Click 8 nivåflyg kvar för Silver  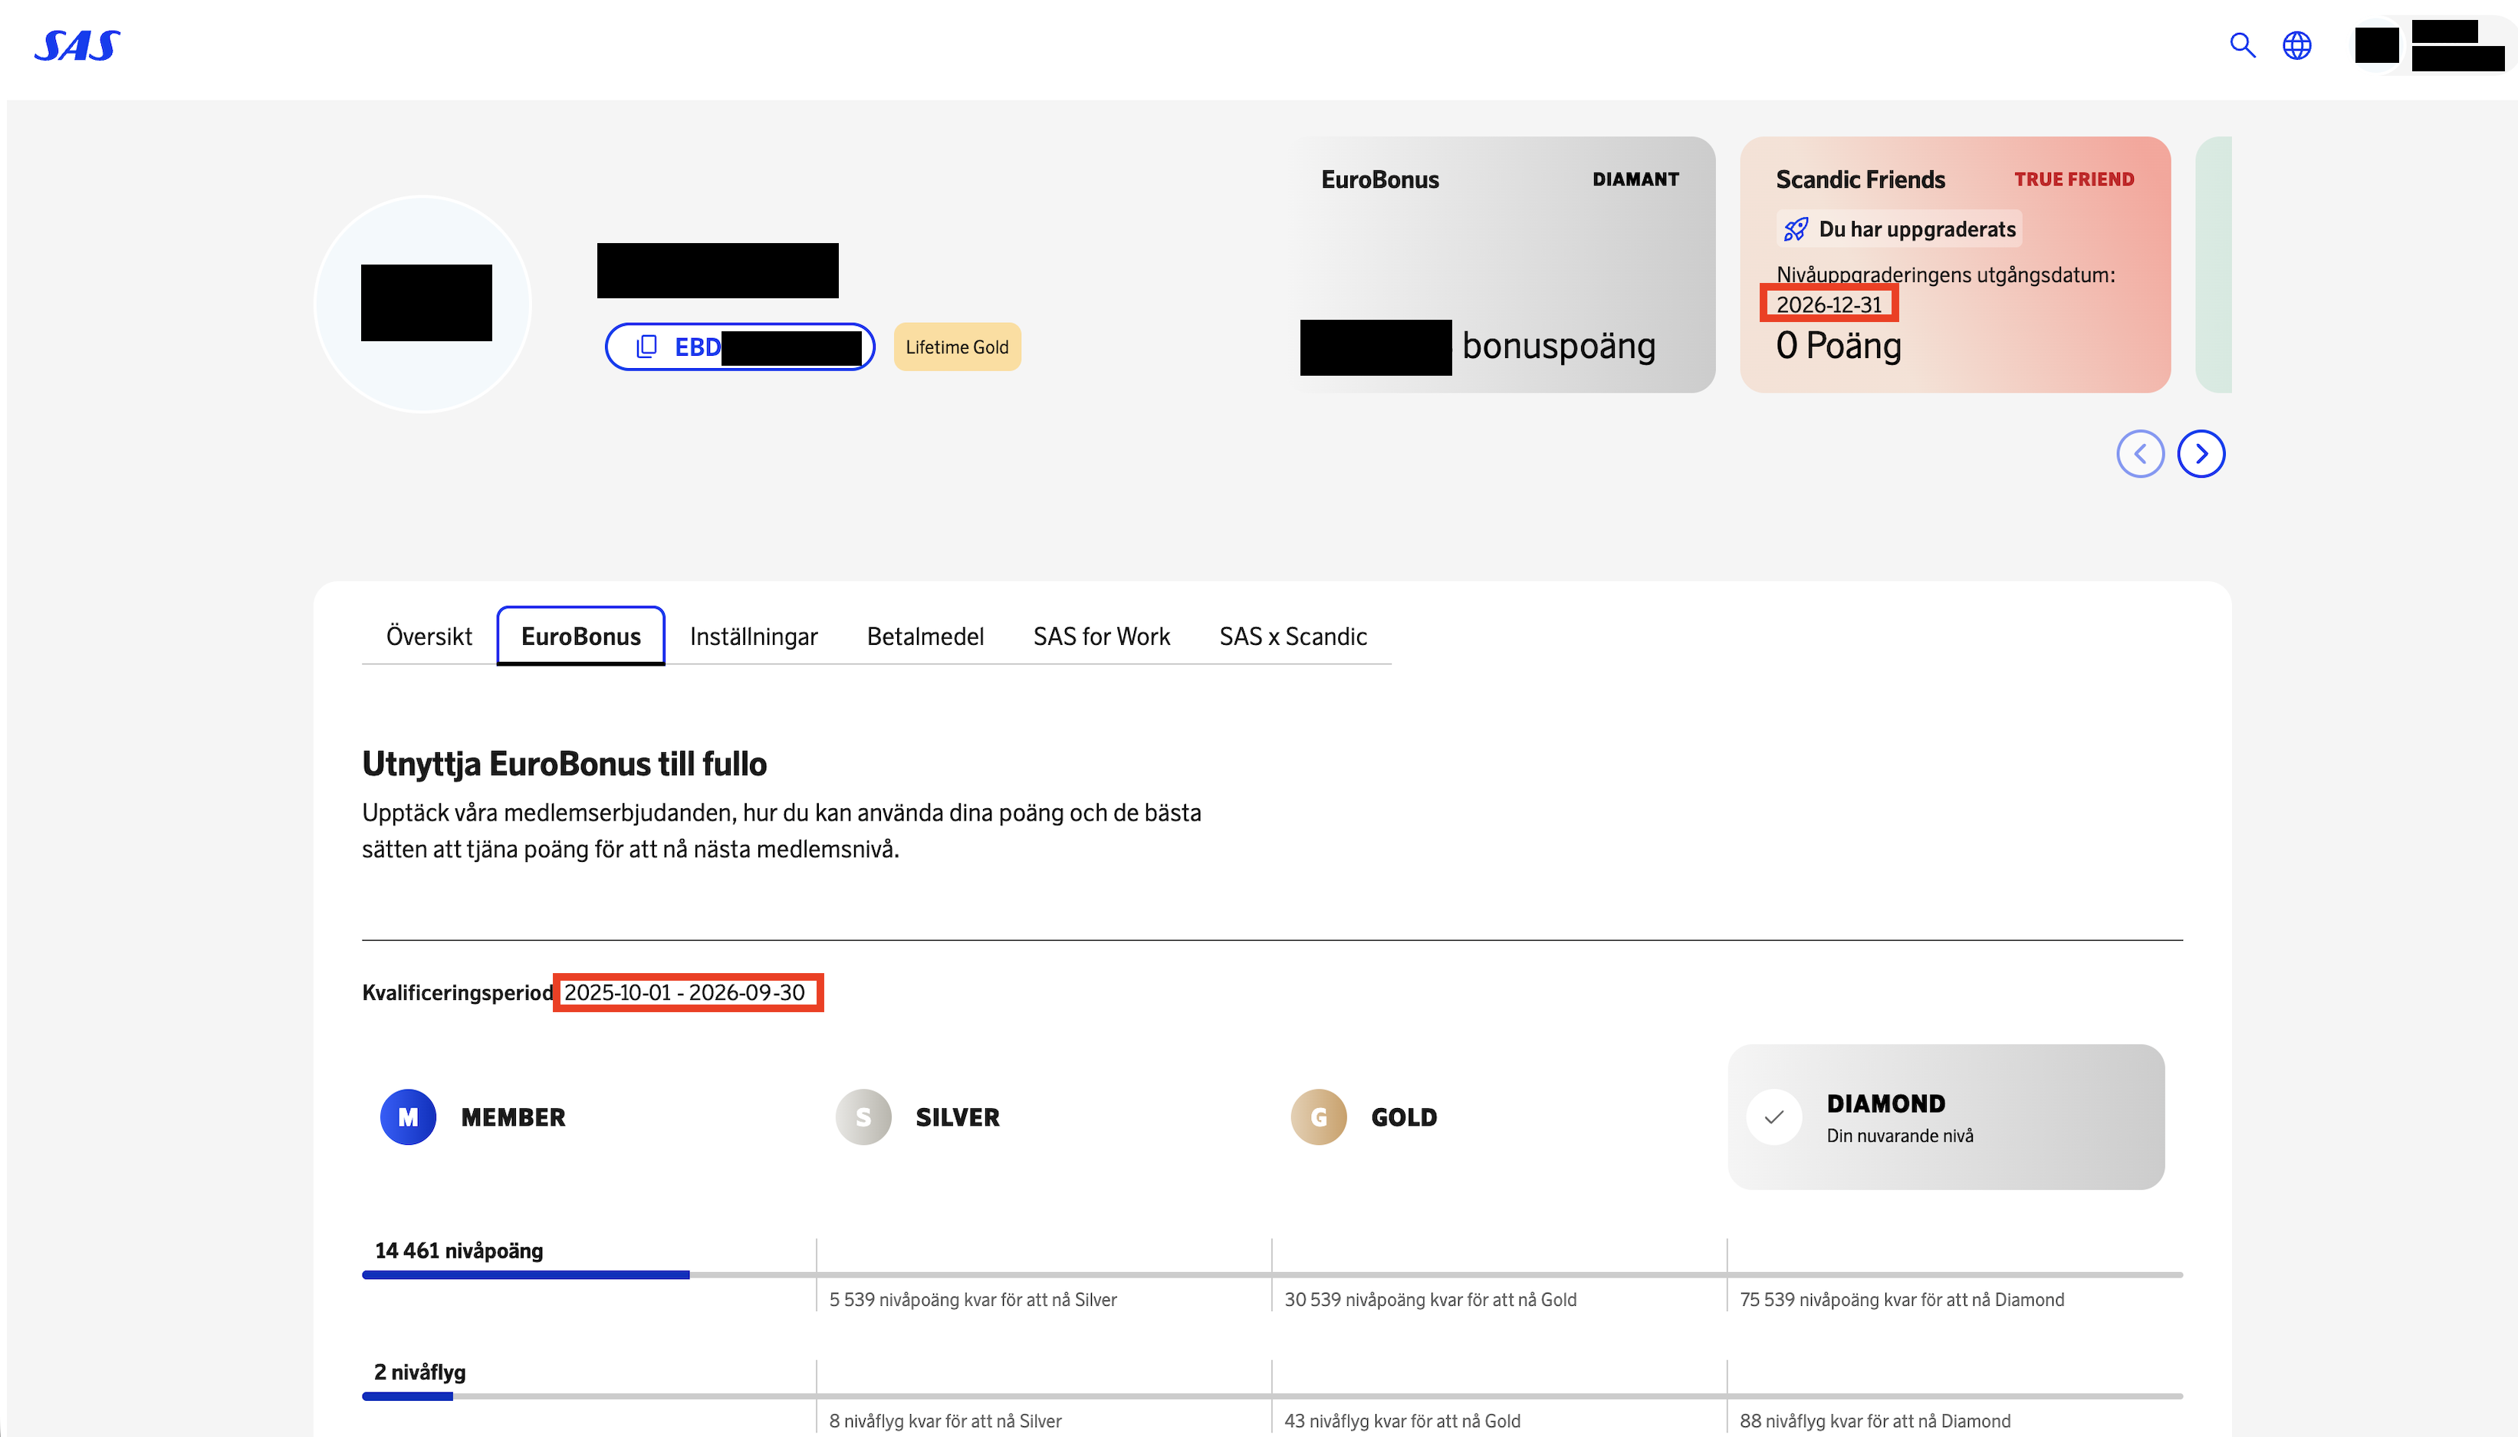[945, 1421]
